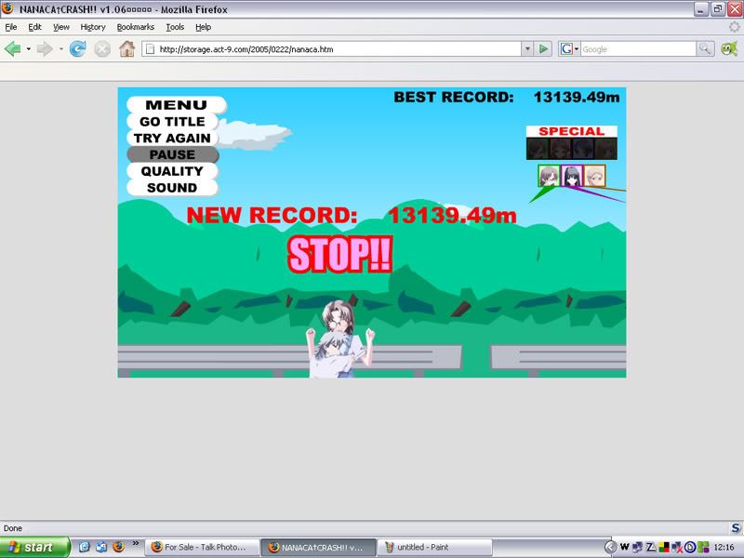Click the grey Forward arrow
This screenshot has width=744, height=558.
click(44, 49)
